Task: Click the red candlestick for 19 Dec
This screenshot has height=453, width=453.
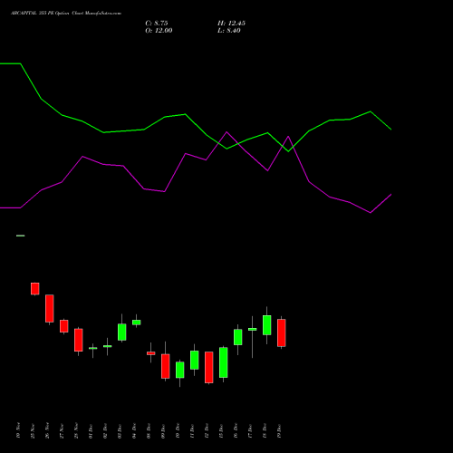Action: pos(282,333)
